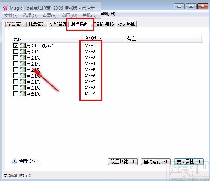The height and width of the screenshot is (181, 210).
Task: Check the 桌面[8] checkbox
Action: click(16, 88)
